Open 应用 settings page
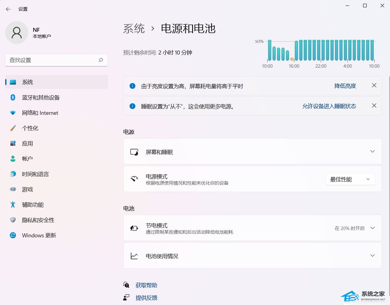The image size is (390, 305). pos(57,143)
